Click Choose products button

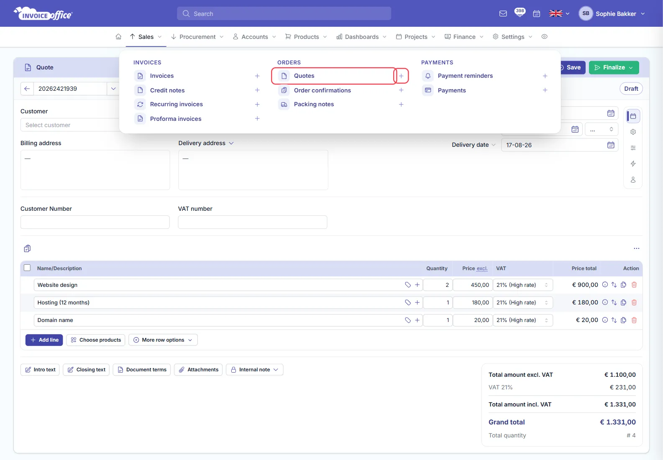96,340
